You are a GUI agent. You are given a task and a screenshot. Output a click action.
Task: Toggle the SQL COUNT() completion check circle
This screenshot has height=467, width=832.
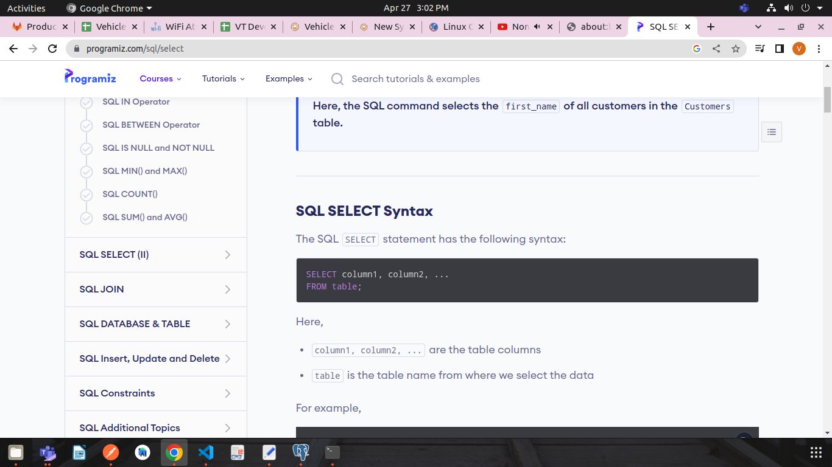86,195
